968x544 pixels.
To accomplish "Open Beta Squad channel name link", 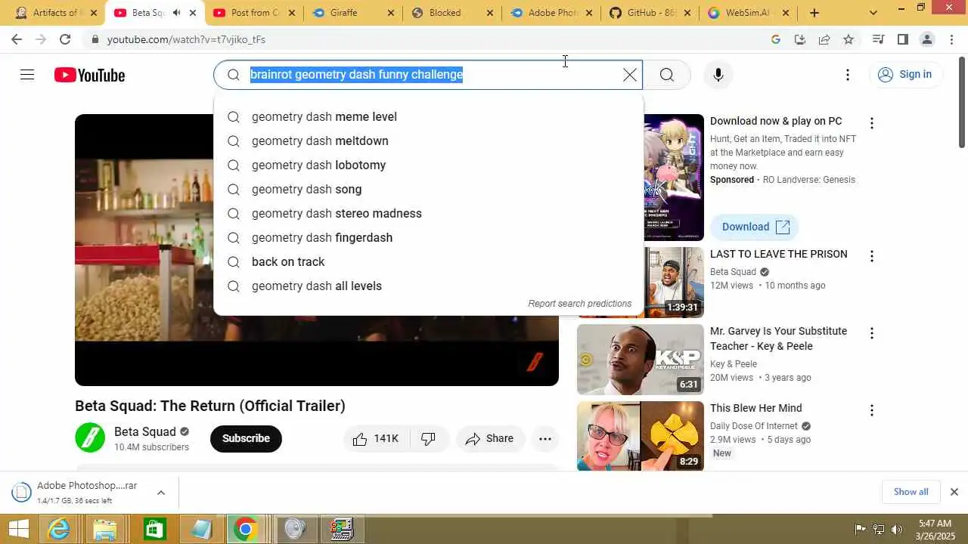I will (x=145, y=431).
